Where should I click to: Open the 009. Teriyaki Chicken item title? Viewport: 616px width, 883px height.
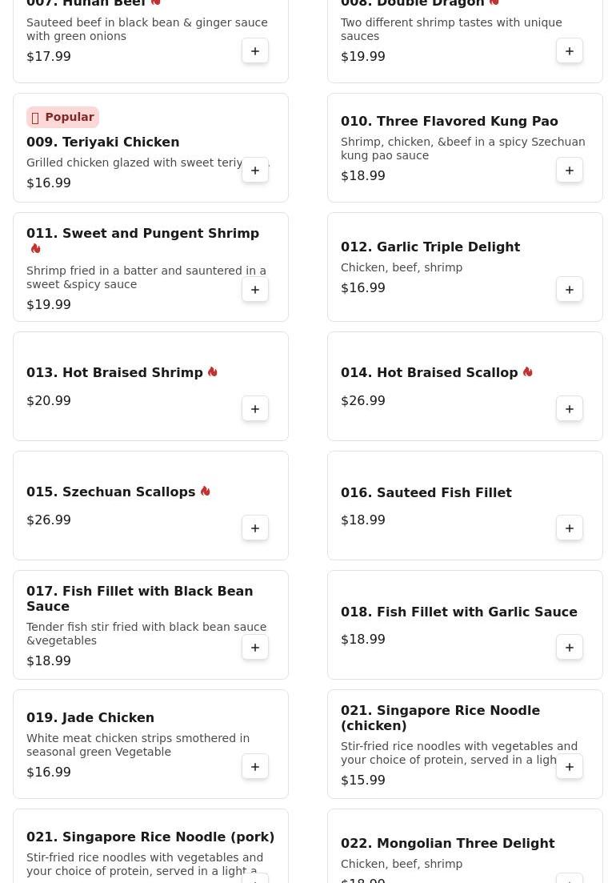(x=102, y=142)
